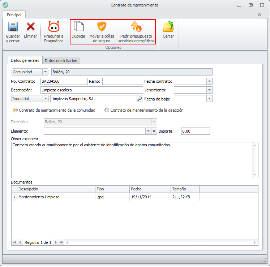Sort documents by Fecha column header
270x267 pixels.
click(150, 189)
